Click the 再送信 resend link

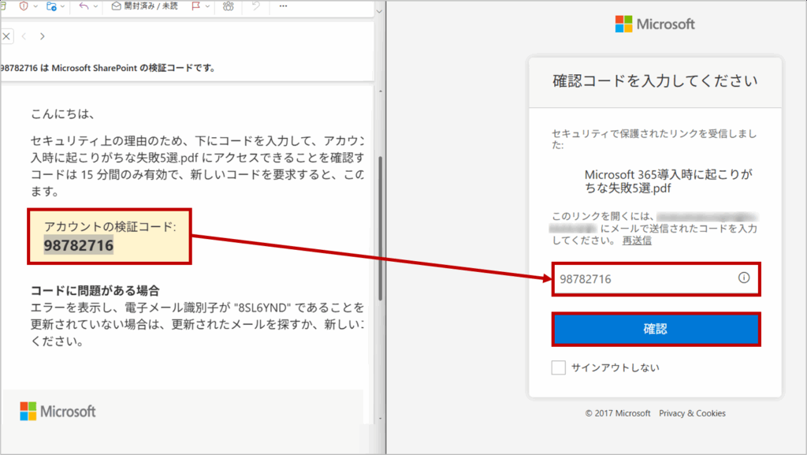[637, 241]
